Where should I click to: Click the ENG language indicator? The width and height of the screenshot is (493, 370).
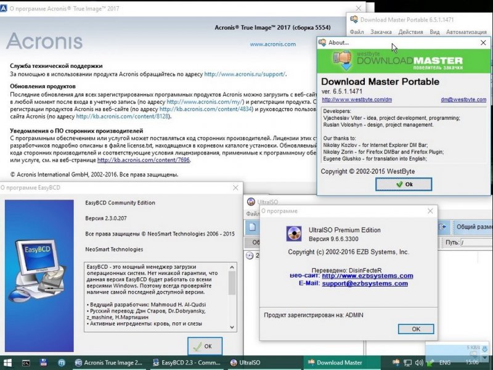click(x=444, y=363)
